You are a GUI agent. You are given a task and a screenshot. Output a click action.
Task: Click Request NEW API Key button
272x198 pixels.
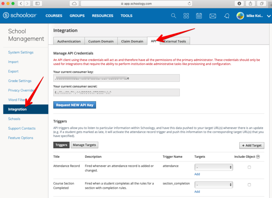(74, 105)
